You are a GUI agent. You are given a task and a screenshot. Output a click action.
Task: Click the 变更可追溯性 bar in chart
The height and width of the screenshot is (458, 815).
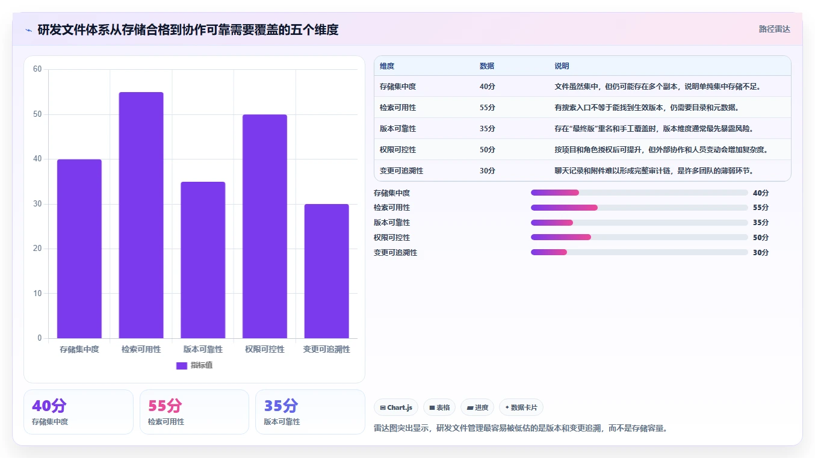(x=326, y=271)
